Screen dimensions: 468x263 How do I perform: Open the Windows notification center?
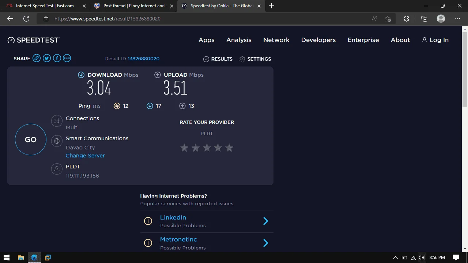coord(456,258)
